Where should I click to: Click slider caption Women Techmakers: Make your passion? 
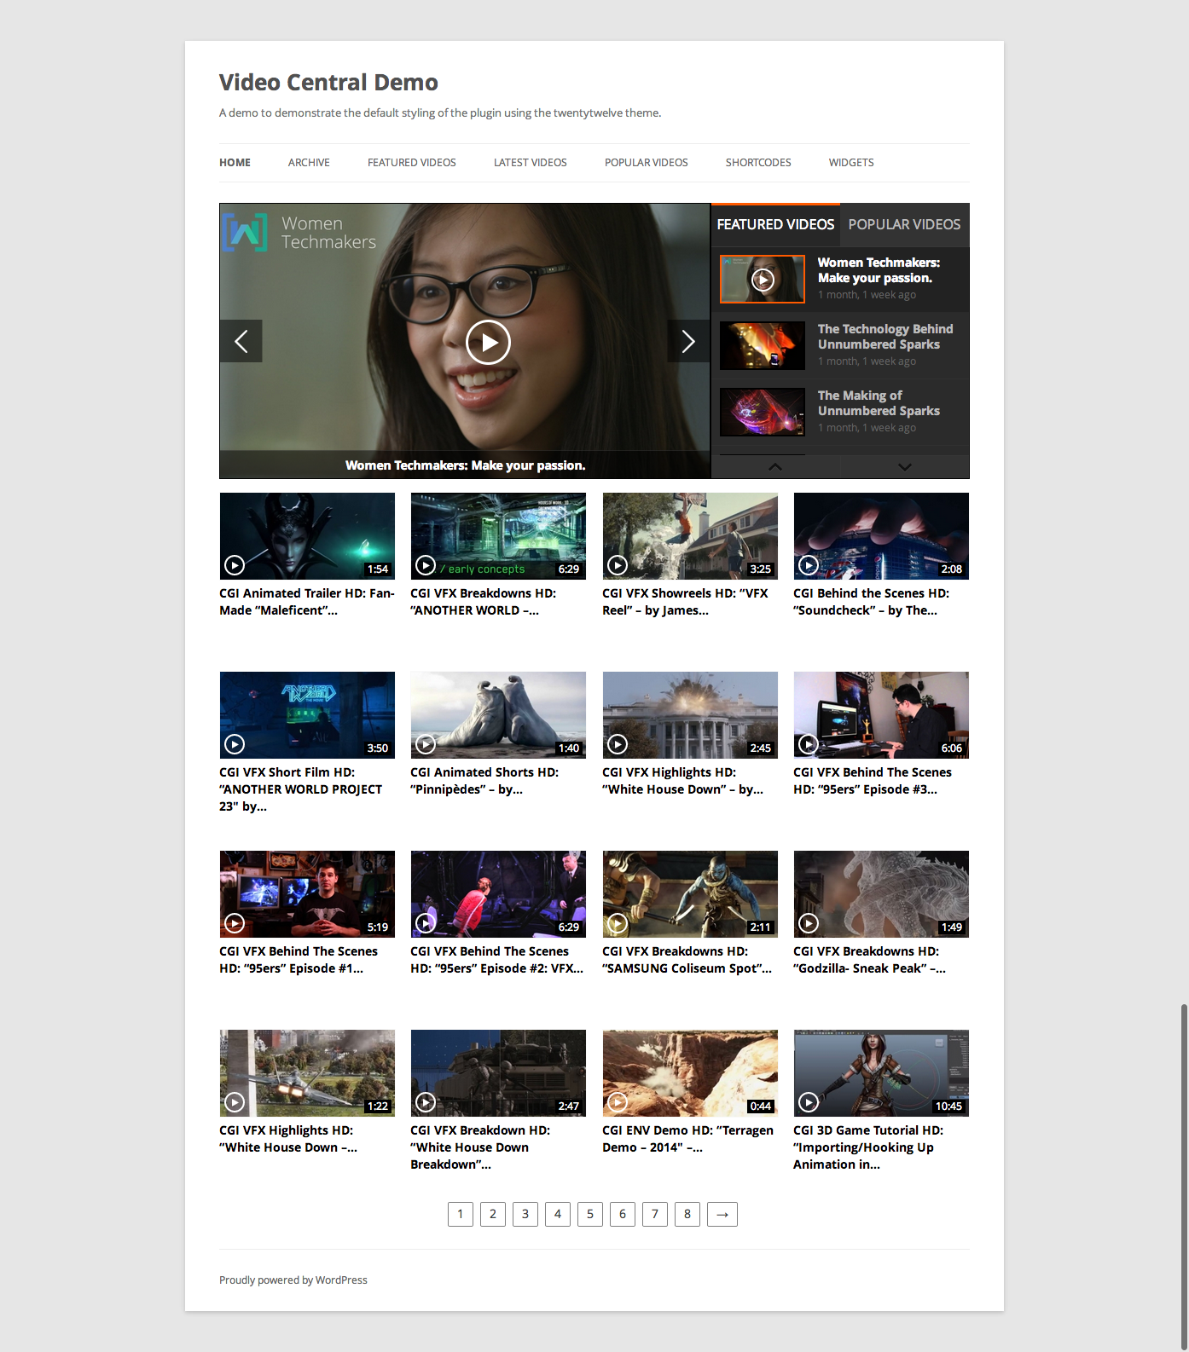point(465,465)
